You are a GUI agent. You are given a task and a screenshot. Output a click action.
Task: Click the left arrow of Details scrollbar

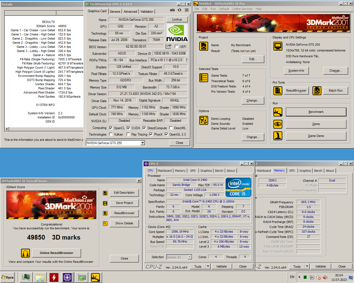click(x=7, y=129)
